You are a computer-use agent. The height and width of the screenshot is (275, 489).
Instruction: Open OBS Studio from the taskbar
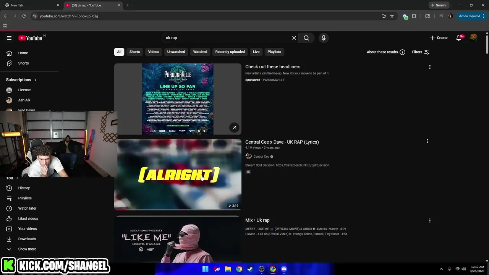tap(261, 269)
